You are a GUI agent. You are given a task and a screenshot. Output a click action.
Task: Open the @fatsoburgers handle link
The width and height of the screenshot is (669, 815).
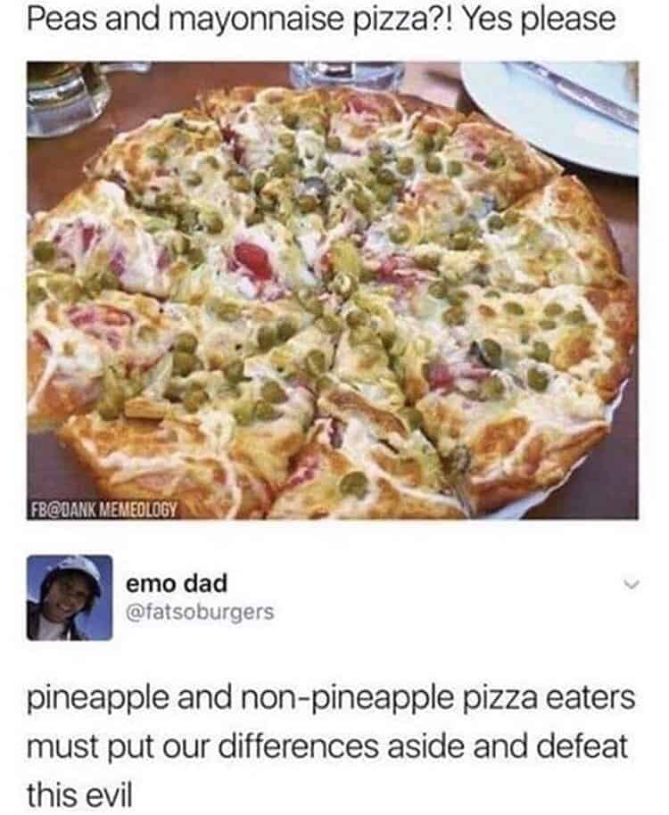point(200,612)
